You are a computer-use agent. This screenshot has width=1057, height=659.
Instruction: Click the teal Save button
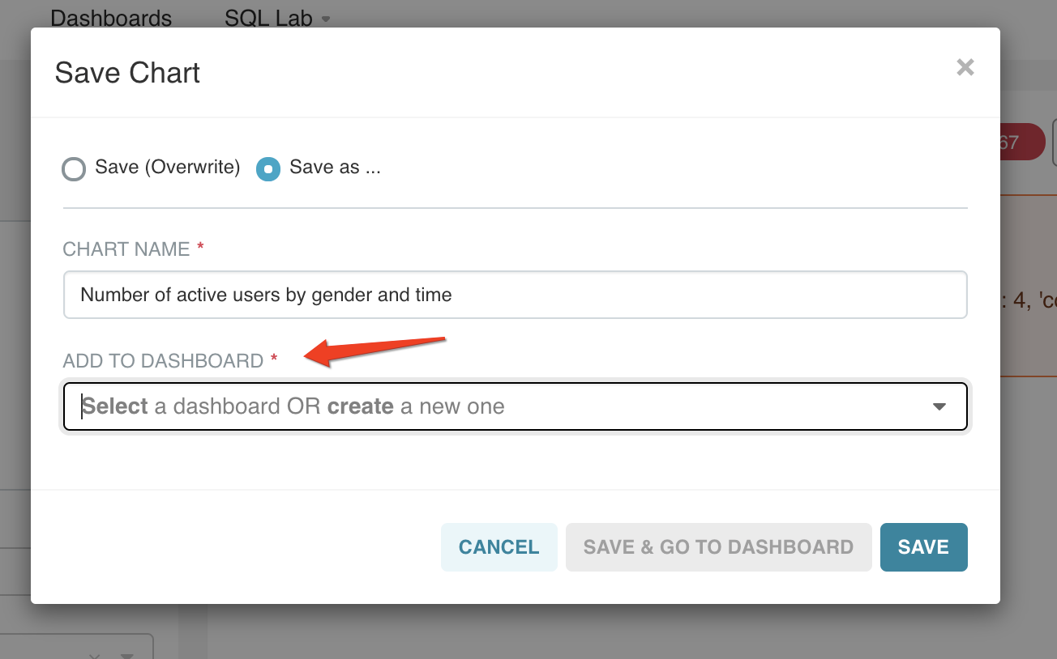(x=923, y=547)
